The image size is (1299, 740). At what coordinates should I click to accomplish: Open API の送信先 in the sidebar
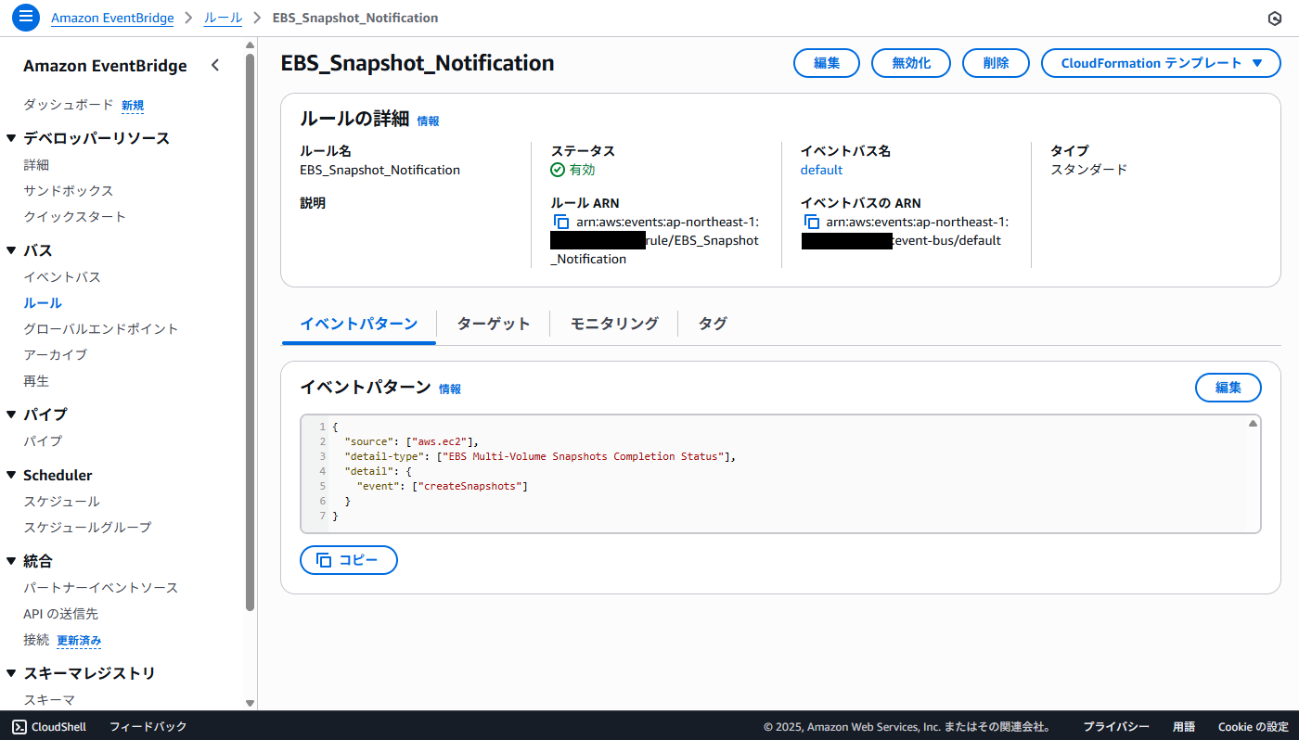click(x=60, y=614)
